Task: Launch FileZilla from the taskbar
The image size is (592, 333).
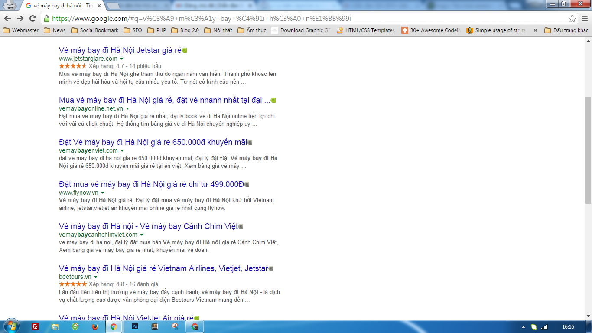Action: click(x=36, y=326)
